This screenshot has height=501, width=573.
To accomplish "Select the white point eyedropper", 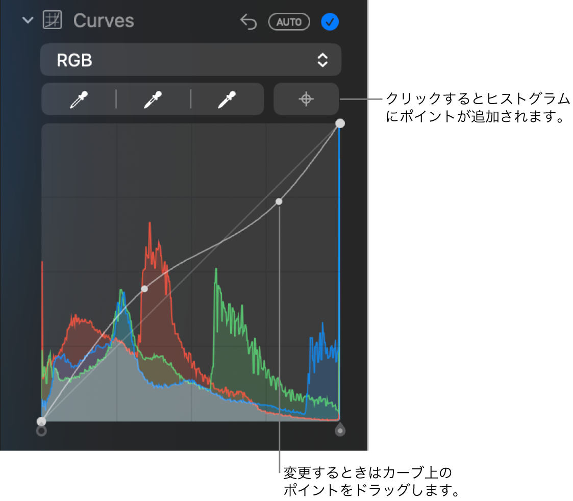I will tap(227, 99).
